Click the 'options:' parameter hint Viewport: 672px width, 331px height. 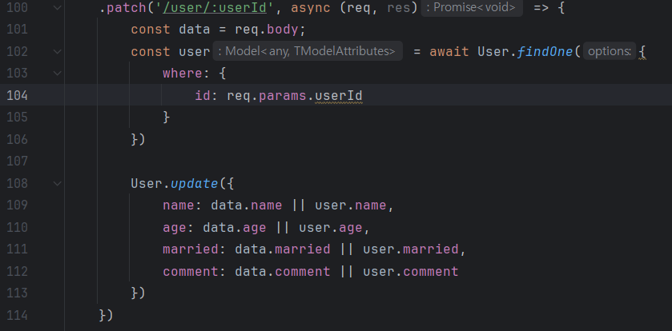tap(609, 51)
